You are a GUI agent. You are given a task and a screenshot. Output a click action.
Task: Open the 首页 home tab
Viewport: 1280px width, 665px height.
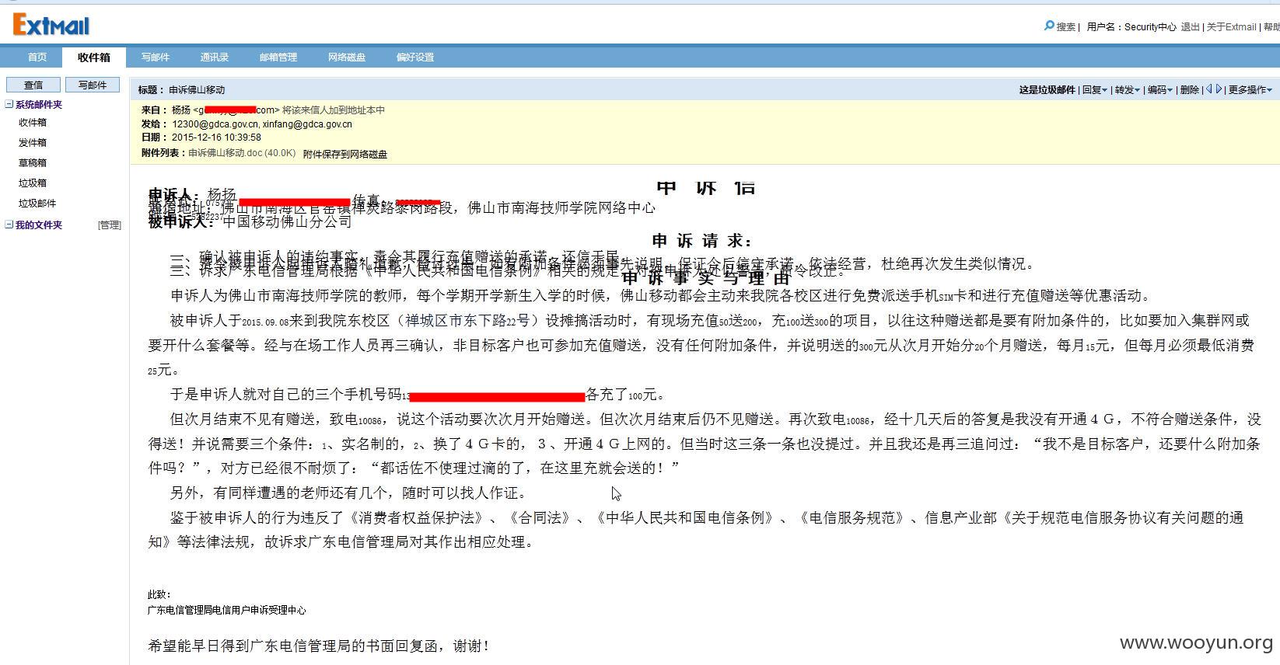click(37, 57)
